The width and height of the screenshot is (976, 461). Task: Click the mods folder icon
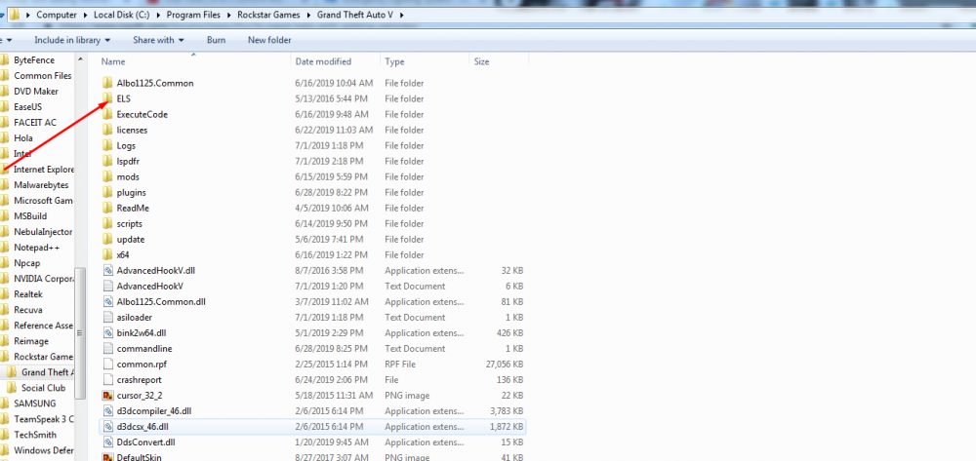coord(107,177)
